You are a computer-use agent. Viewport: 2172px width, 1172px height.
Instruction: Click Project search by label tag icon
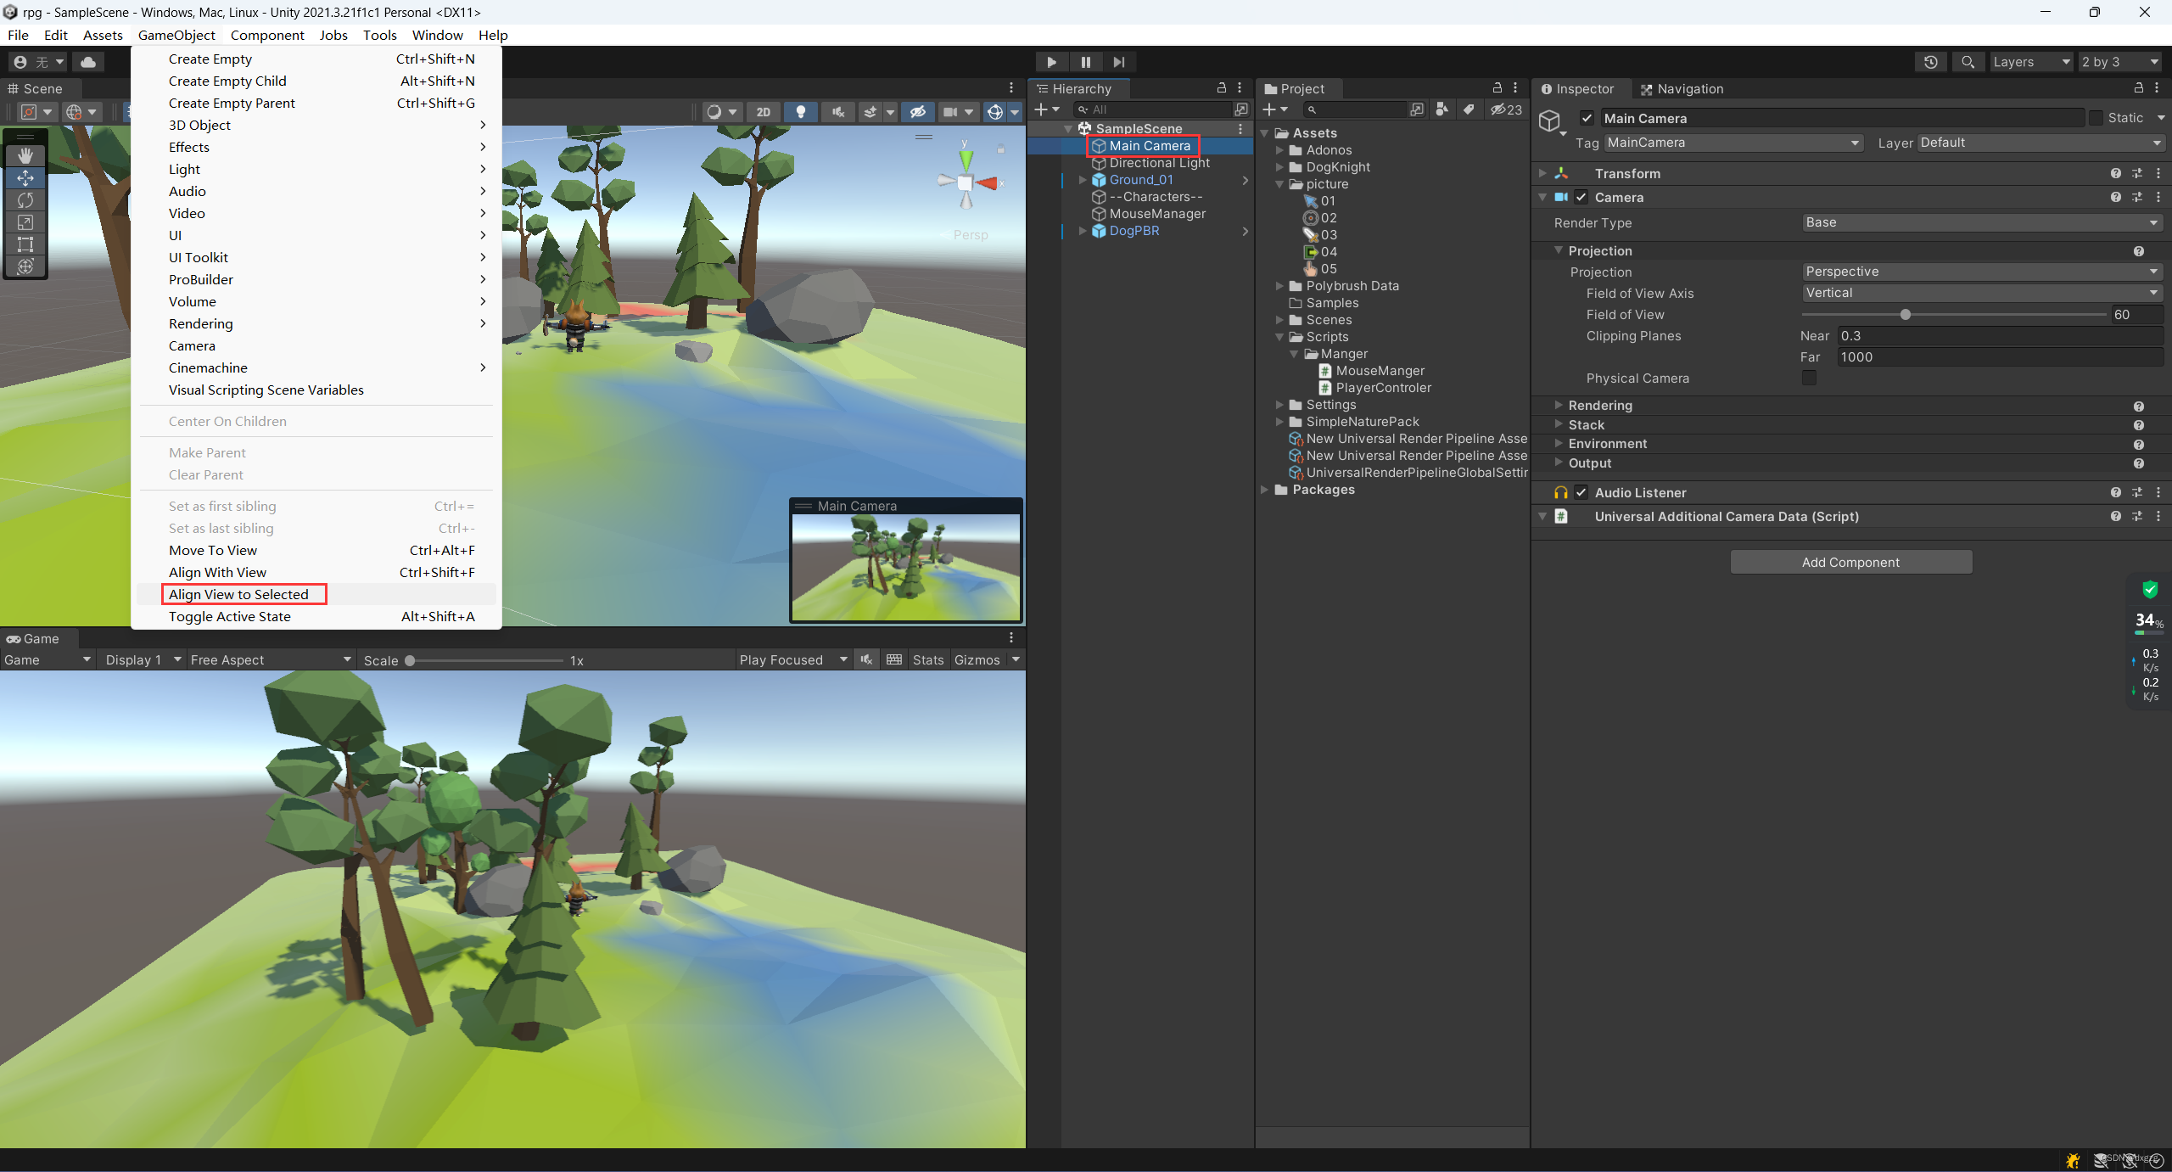pyautogui.click(x=1468, y=109)
